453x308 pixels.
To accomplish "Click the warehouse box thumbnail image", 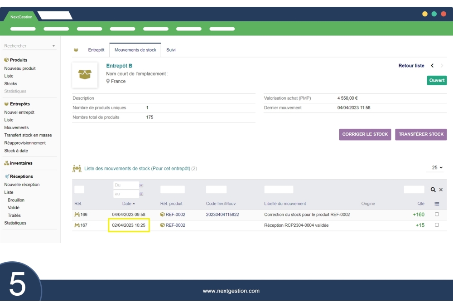I will [x=85, y=75].
